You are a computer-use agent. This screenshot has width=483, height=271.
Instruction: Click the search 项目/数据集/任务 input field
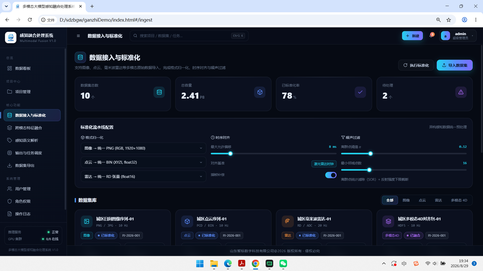pos(189,36)
